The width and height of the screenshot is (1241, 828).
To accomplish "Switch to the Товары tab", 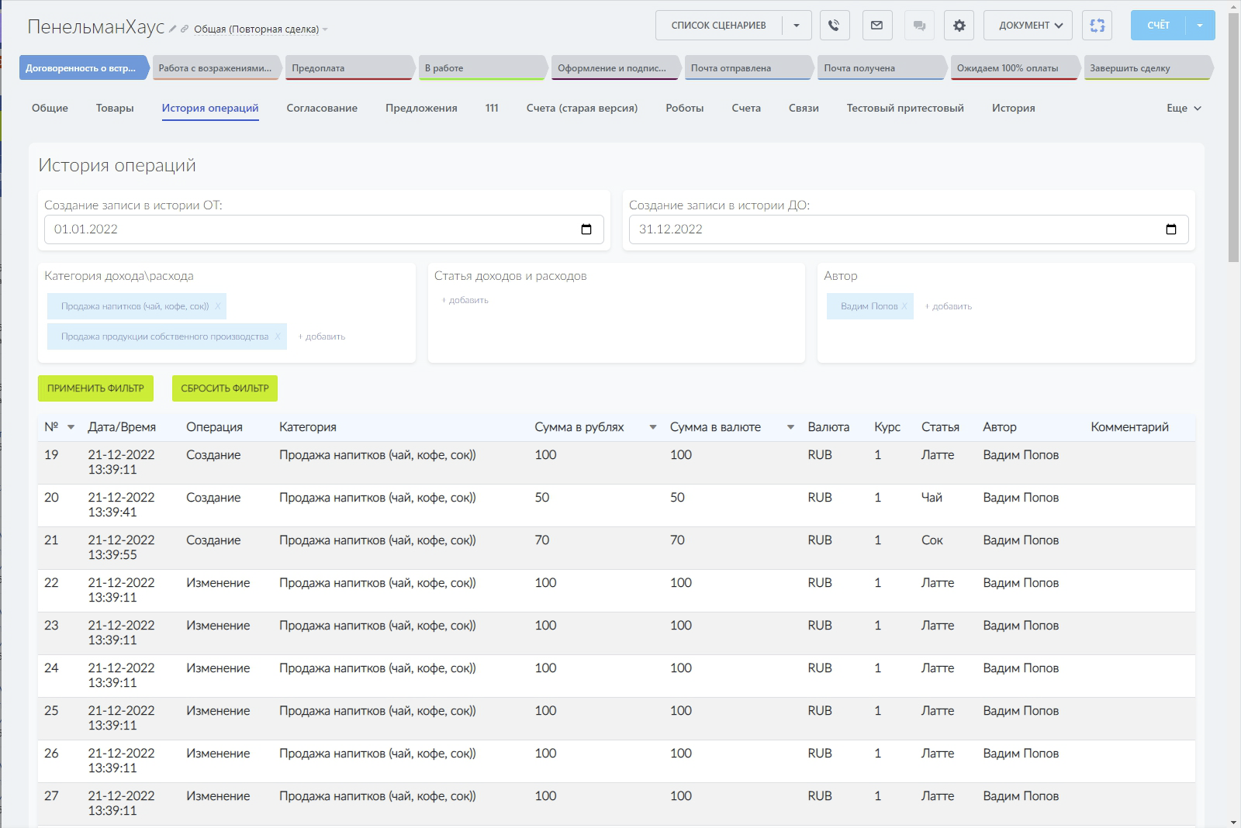I will point(115,109).
